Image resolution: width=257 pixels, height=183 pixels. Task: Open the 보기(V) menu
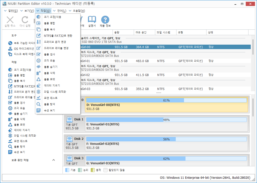27,11
